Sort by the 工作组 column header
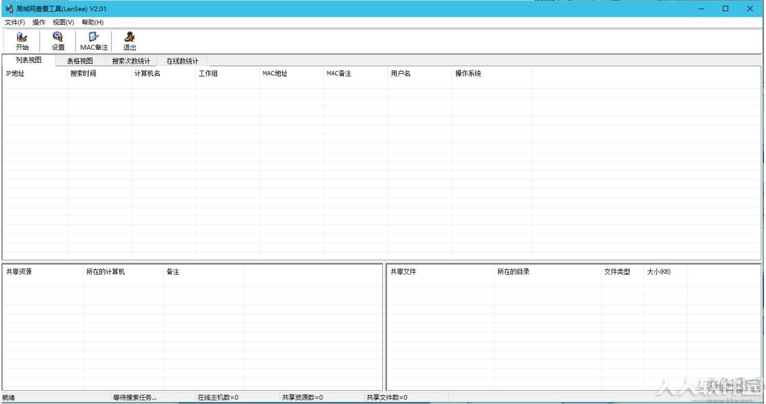The height and width of the screenshot is (404, 766). [228, 73]
